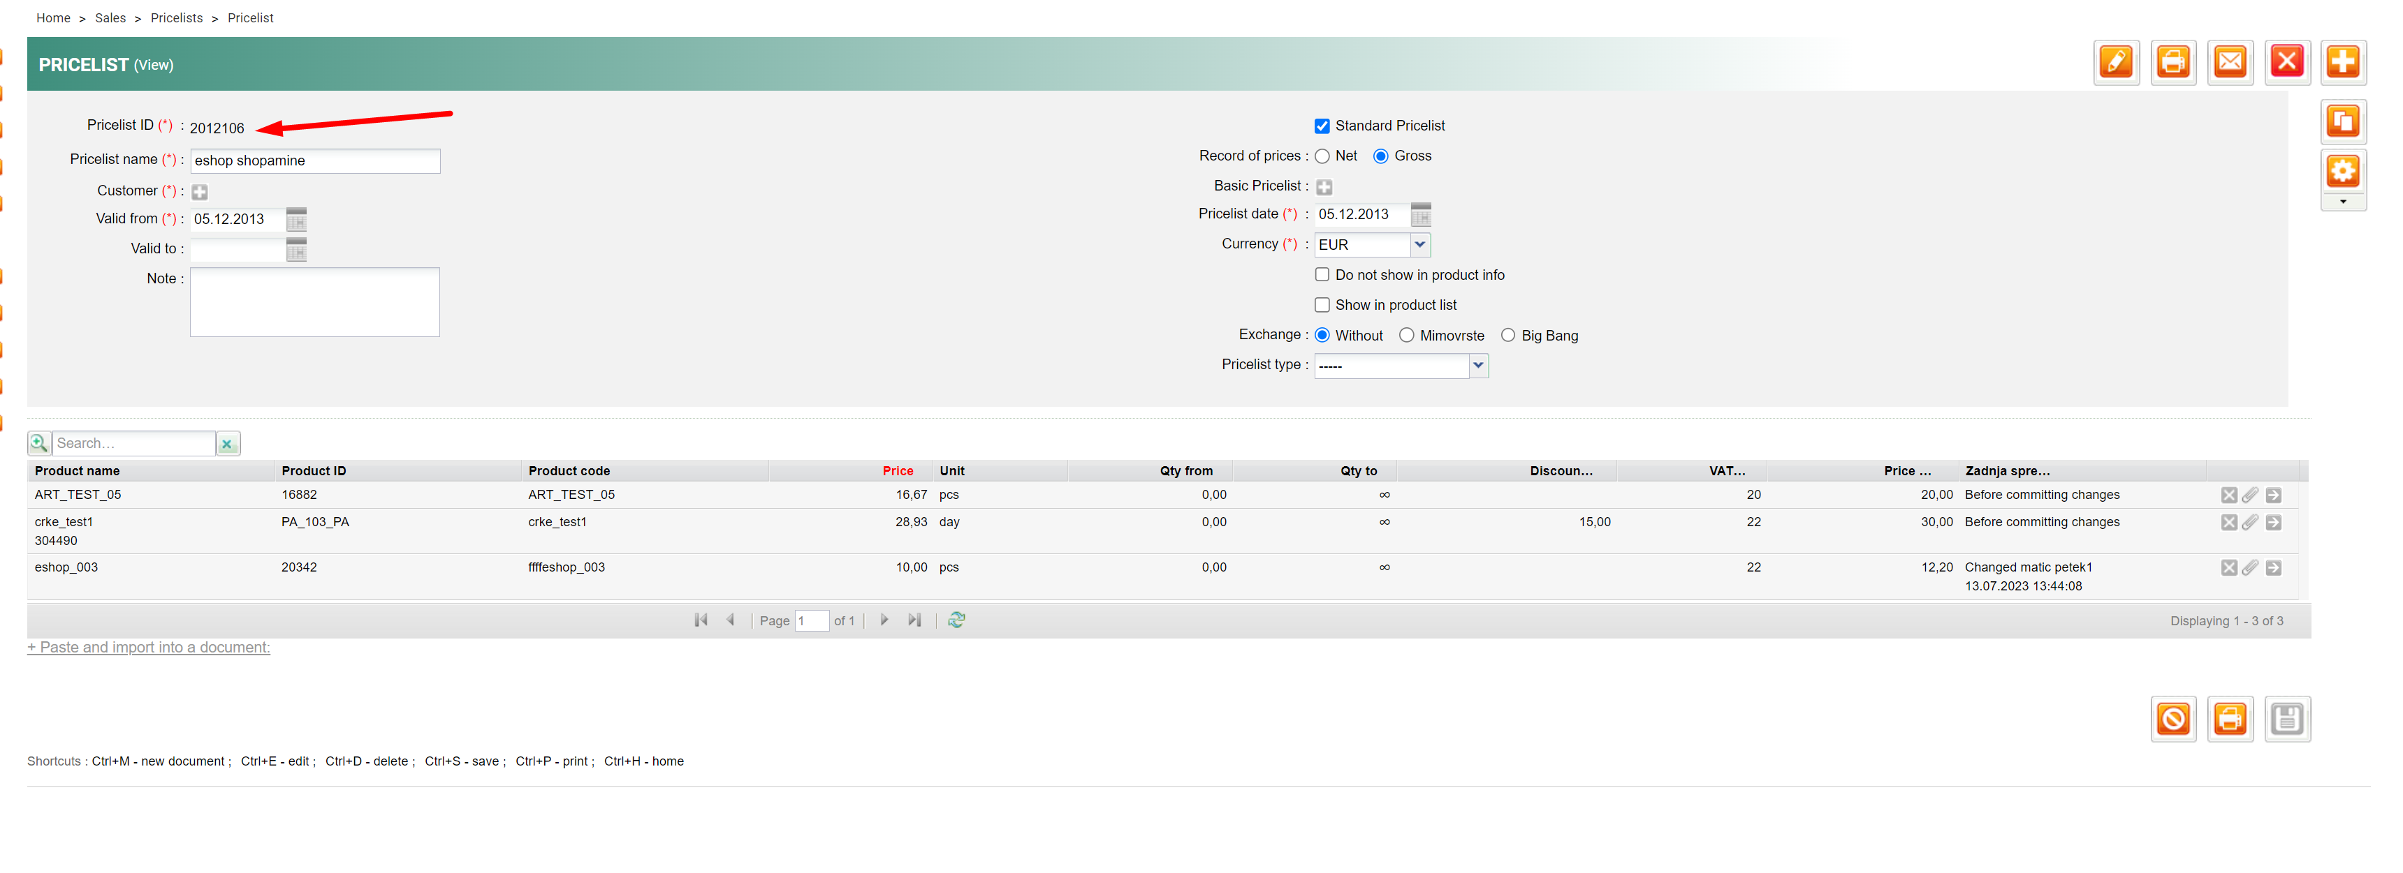Enable Show in product list checkbox
Screen dimensions: 2403x873
click(x=1322, y=305)
